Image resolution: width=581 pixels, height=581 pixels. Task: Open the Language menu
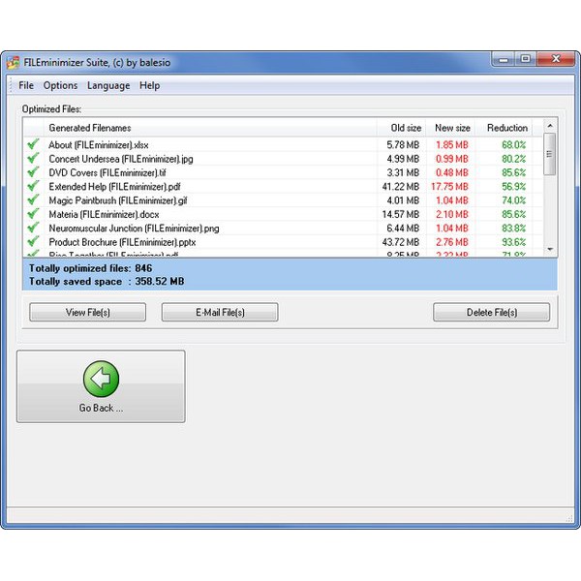point(108,85)
